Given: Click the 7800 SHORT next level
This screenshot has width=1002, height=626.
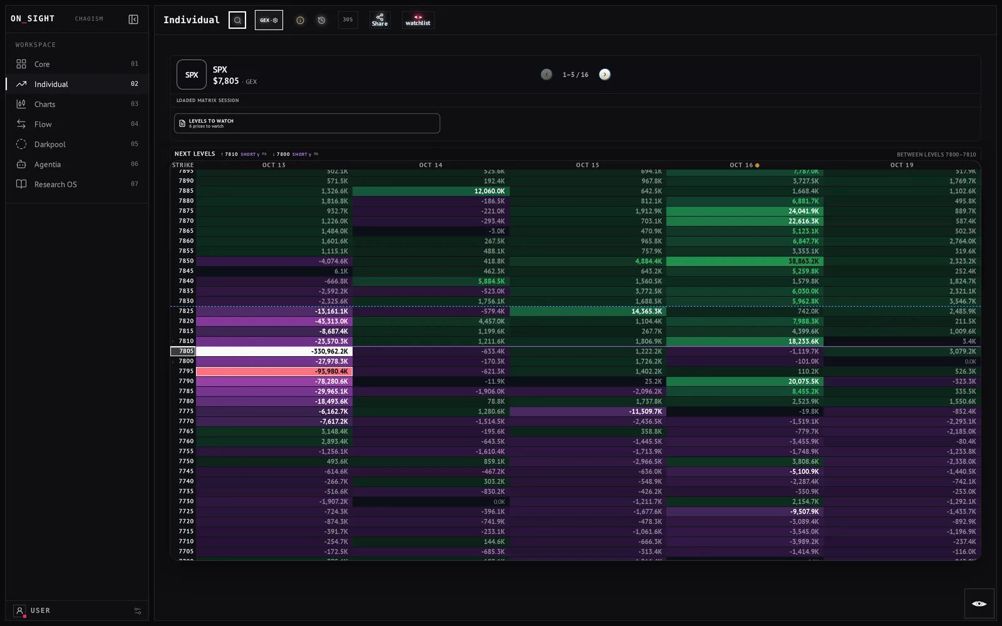Looking at the screenshot, I should click(x=296, y=154).
